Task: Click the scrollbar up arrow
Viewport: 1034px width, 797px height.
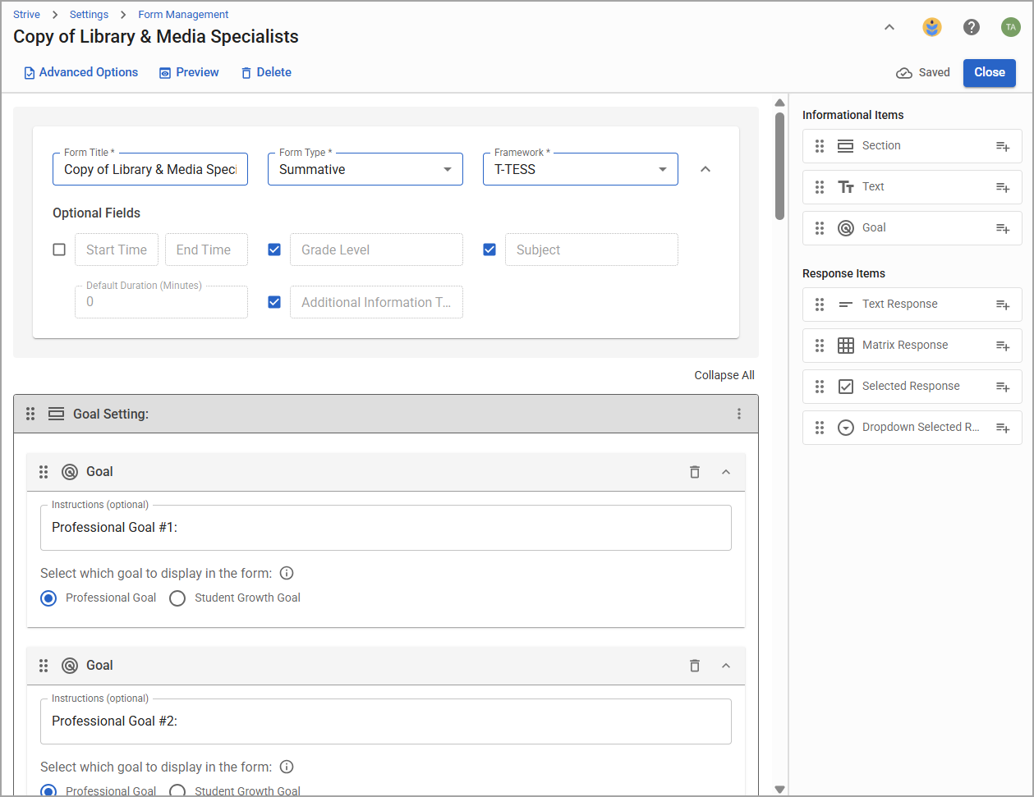Action: click(780, 103)
